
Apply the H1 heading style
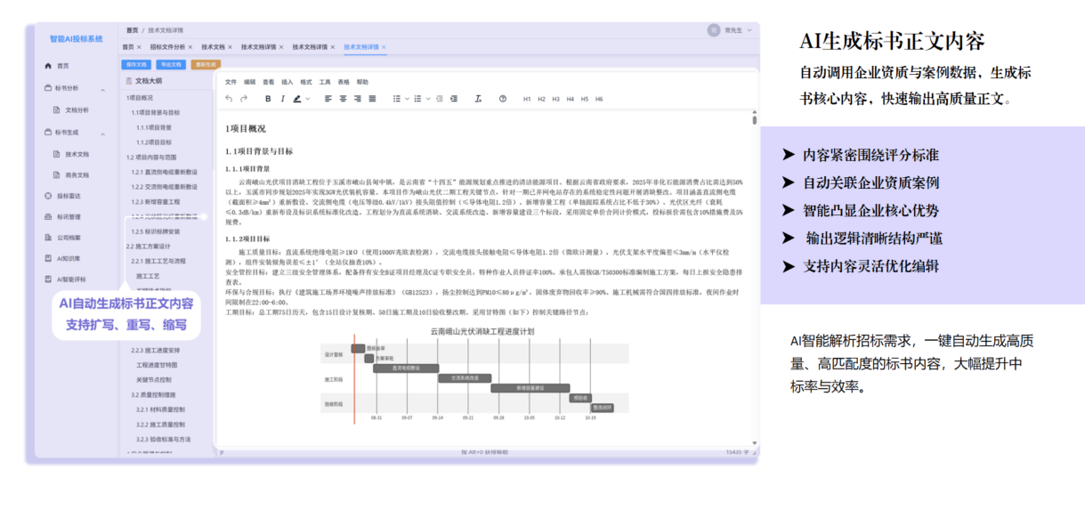[x=527, y=99]
